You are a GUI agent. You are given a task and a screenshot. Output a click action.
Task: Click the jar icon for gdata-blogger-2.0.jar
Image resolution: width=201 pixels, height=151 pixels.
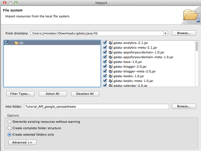111,67
